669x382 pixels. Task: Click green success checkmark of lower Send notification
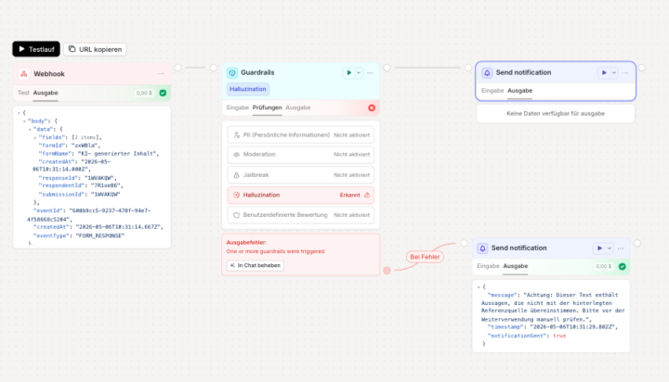coord(623,267)
